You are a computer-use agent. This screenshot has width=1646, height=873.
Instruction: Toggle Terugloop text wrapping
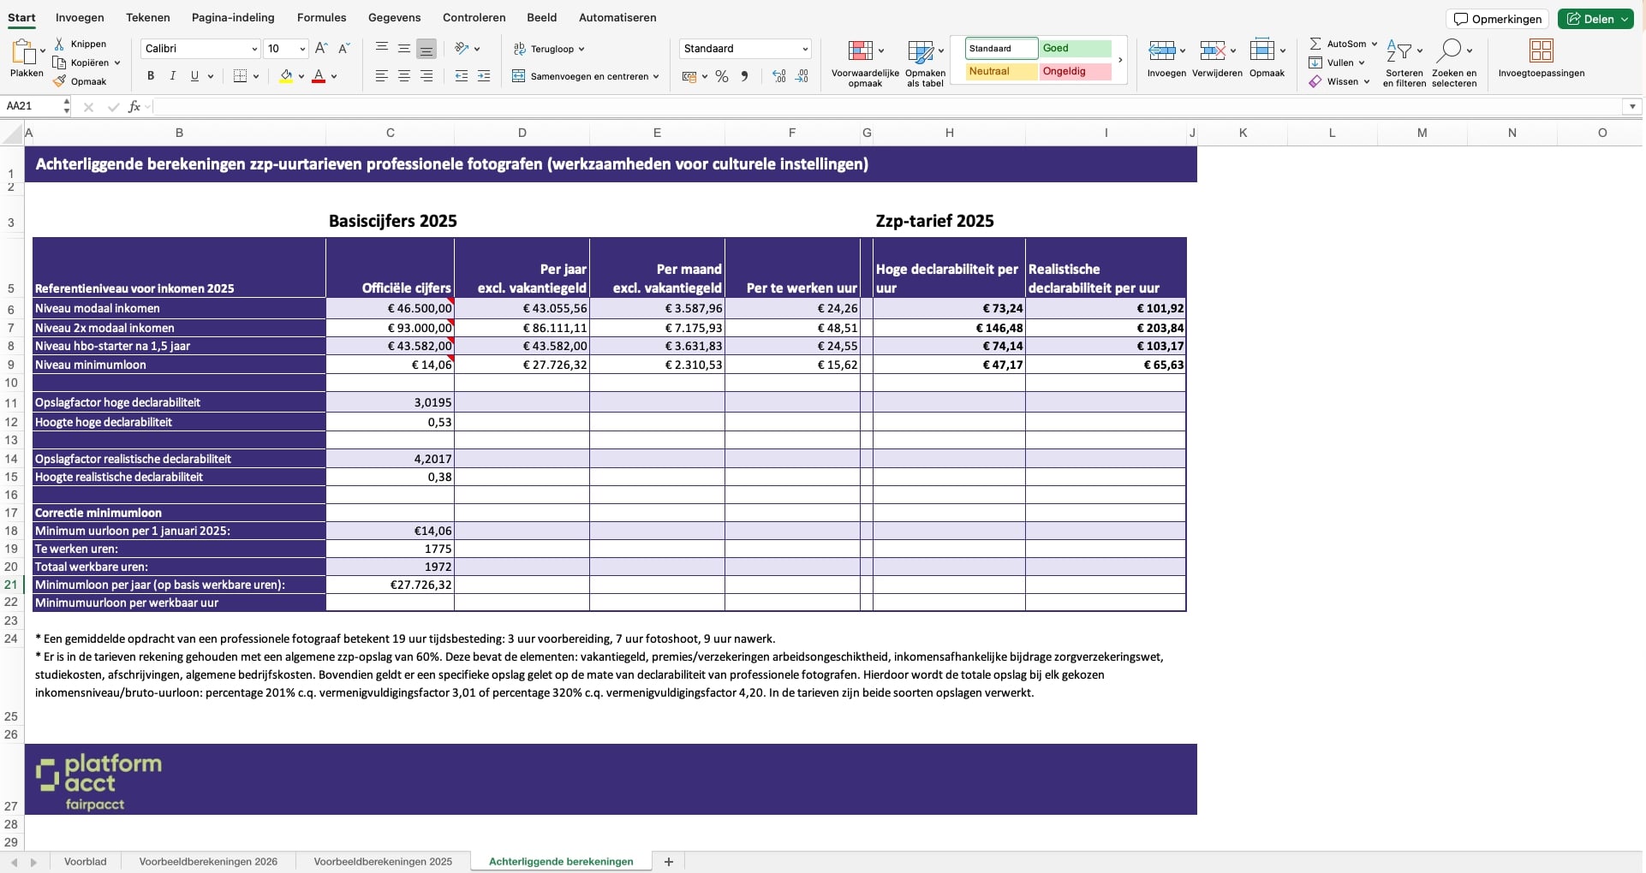[548, 49]
